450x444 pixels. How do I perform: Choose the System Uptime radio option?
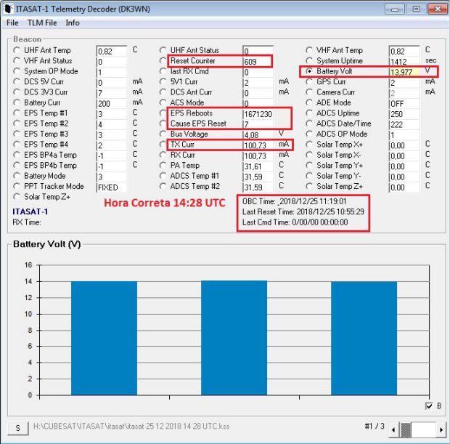pyautogui.click(x=310, y=61)
